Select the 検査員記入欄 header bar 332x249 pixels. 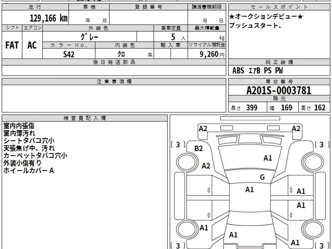[x=85, y=118]
